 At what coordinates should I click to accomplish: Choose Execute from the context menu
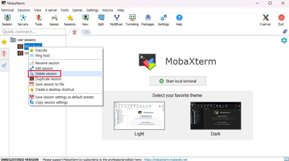(x=66, y=50)
